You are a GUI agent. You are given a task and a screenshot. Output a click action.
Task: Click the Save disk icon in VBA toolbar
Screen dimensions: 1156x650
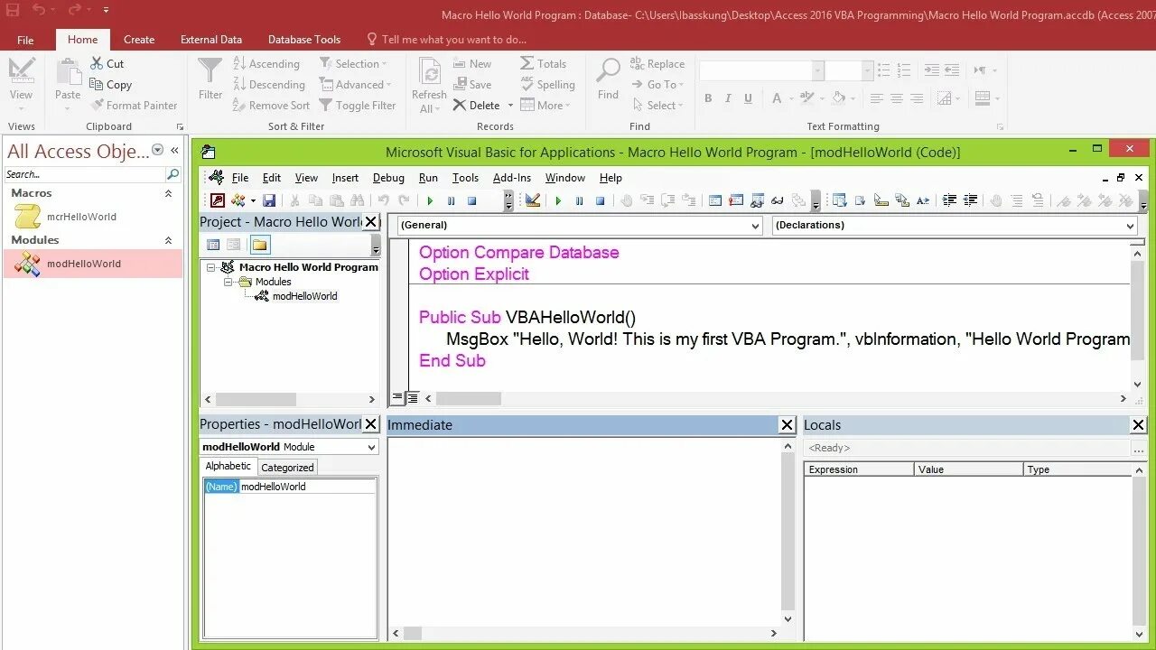coord(269,200)
